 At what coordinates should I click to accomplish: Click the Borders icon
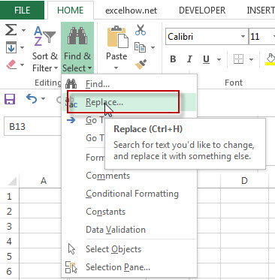pyautogui.click(x=238, y=59)
